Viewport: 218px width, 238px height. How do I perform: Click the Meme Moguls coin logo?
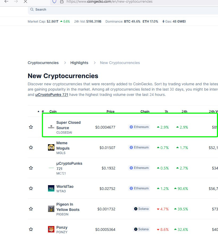tap(51, 147)
